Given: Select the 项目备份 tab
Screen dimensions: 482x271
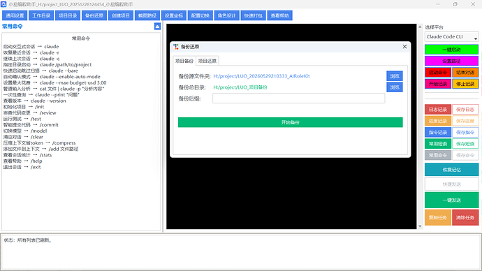Looking at the screenshot, I should 184,61.
